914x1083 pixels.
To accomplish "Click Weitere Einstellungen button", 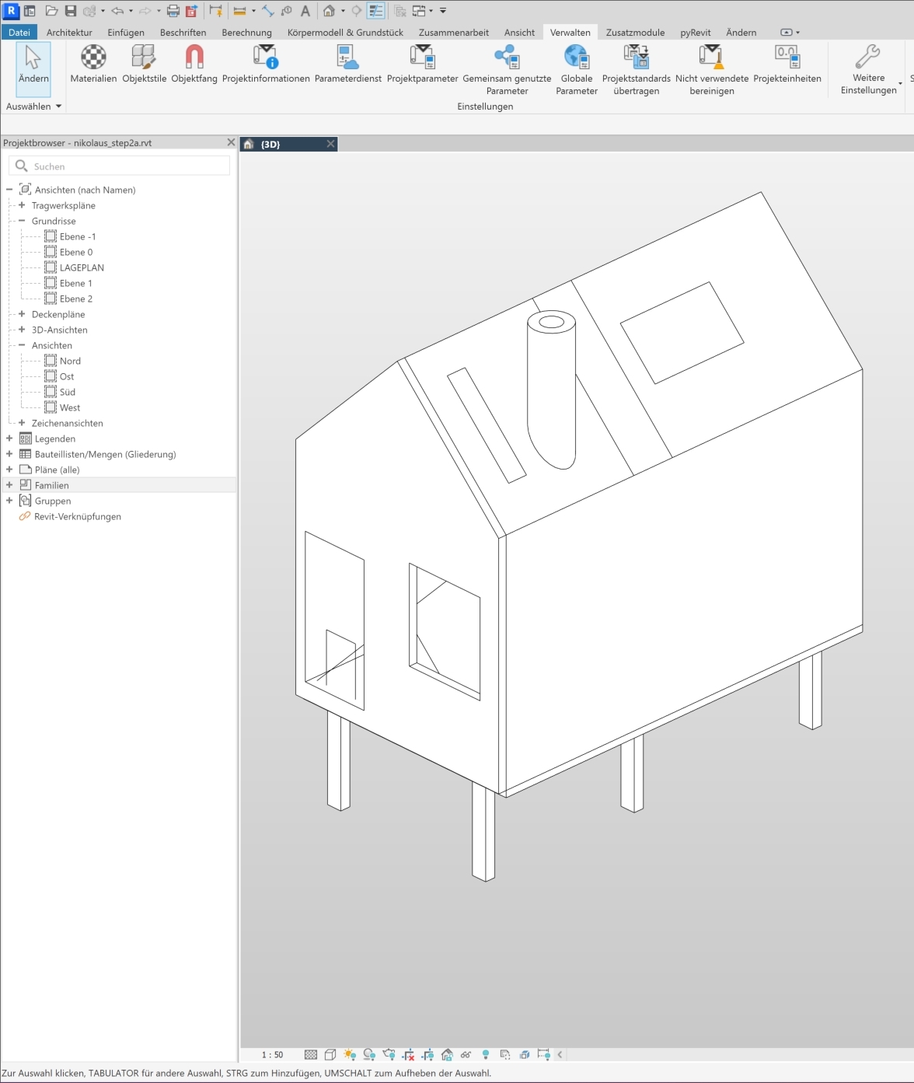I will pyautogui.click(x=868, y=70).
